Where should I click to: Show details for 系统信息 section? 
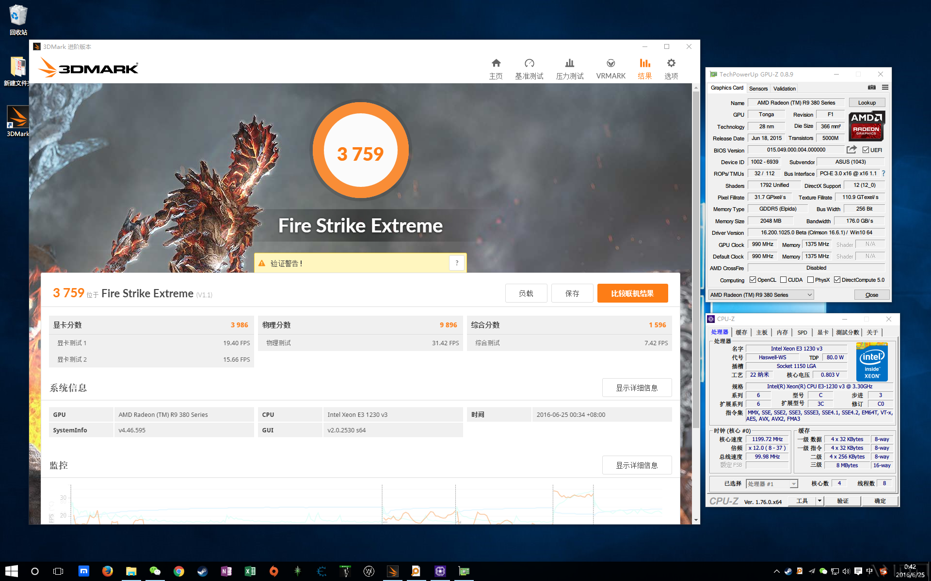click(637, 388)
